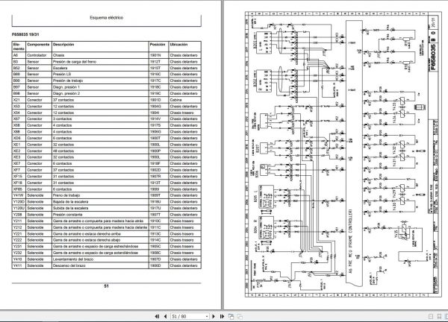Image resolution: width=448 pixels, height=322 pixels.
Task: Click element cell 'XF85'
Action: pyautogui.click(x=19, y=189)
